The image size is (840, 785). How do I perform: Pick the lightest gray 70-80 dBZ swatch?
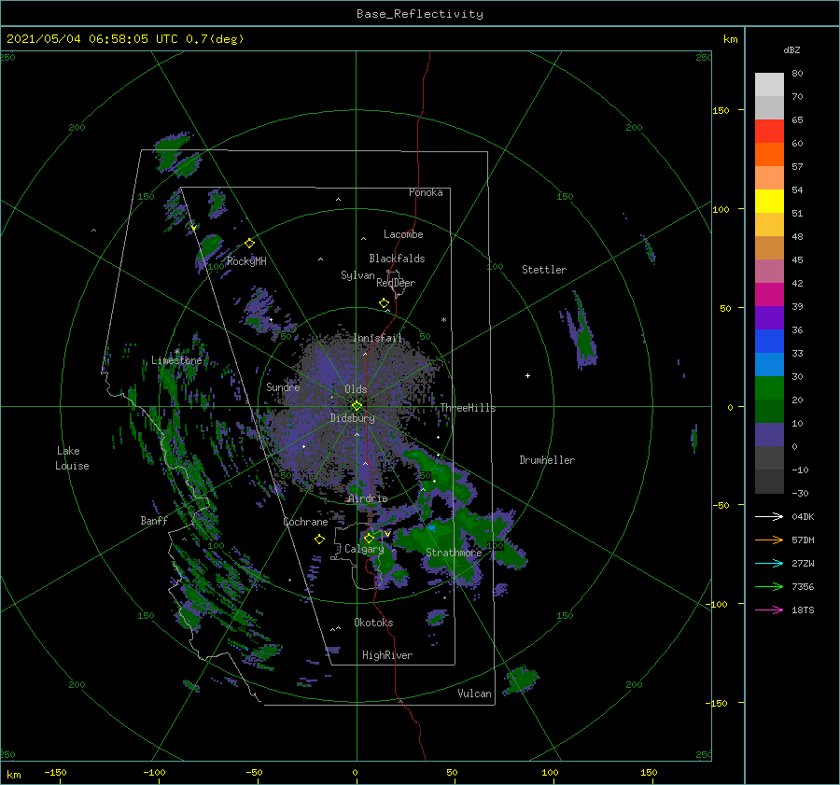pyautogui.click(x=769, y=85)
